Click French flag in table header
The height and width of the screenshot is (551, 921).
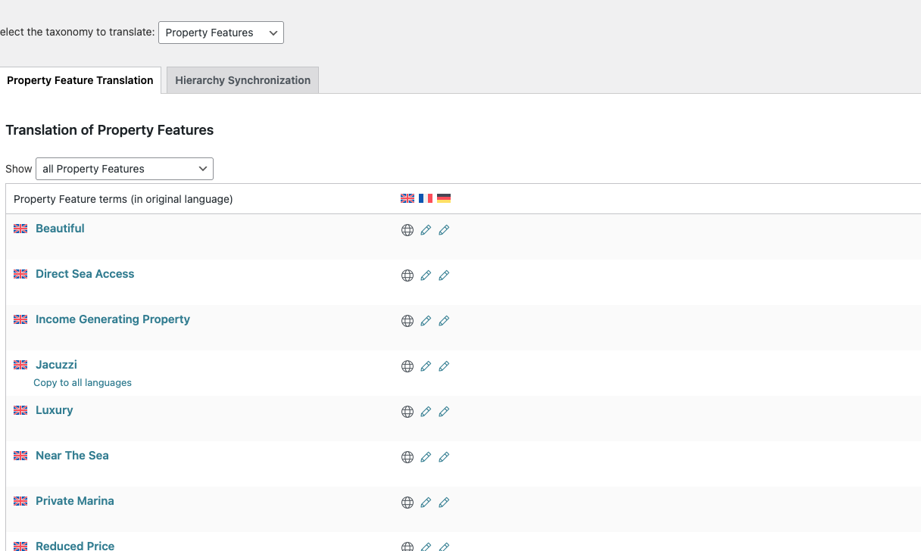[x=426, y=198]
